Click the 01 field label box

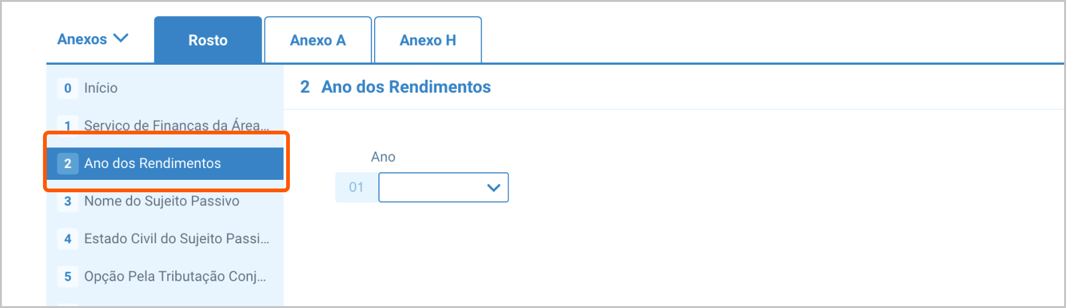click(x=356, y=187)
